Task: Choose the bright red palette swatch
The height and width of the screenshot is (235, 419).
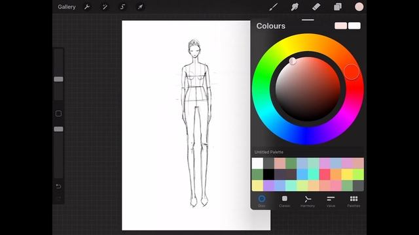Action: click(325, 174)
